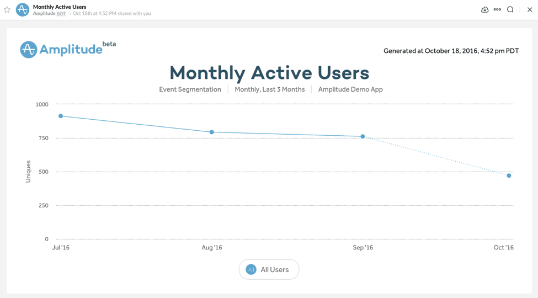The height and width of the screenshot is (298, 538).
Task: Click the Amplitude Demo App label
Action: coord(350,89)
